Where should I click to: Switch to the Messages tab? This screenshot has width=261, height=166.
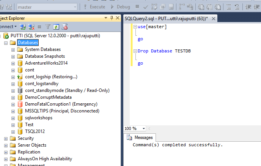point(140,138)
